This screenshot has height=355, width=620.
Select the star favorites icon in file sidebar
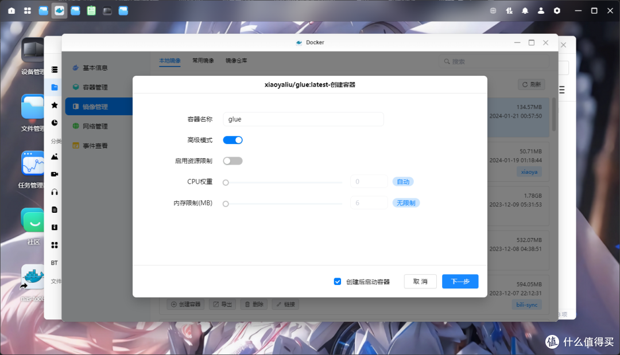click(x=55, y=105)
